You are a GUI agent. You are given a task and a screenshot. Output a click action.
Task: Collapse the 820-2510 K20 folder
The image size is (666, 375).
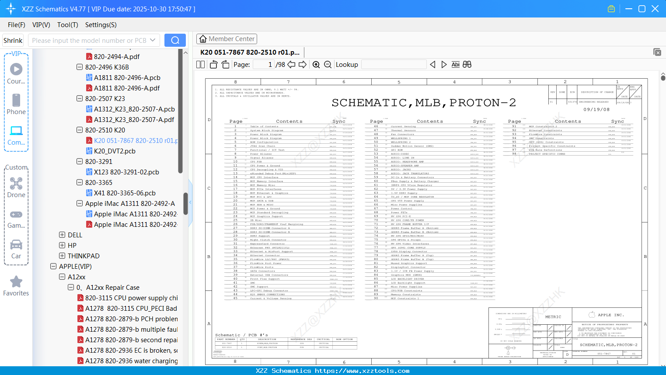coord(80,130)
